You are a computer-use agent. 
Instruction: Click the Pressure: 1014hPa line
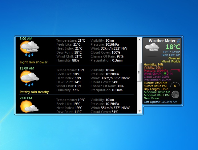[x=156, y=70]
